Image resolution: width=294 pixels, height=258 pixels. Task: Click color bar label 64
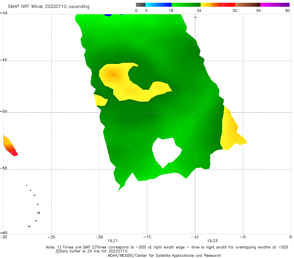259,11
